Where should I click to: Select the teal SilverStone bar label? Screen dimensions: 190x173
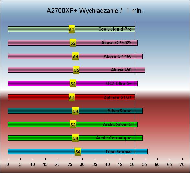point(120,111)
